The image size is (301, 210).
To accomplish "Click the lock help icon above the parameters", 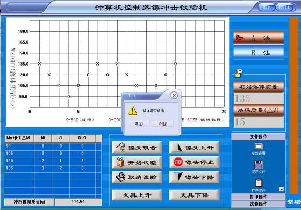I will coord(238,73).
